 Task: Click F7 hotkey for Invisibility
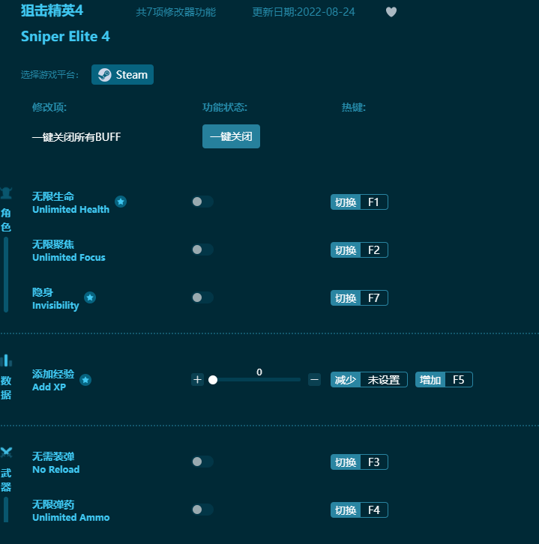359,297
